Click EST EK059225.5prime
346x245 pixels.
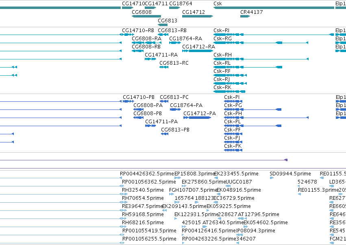coord(228,207)
